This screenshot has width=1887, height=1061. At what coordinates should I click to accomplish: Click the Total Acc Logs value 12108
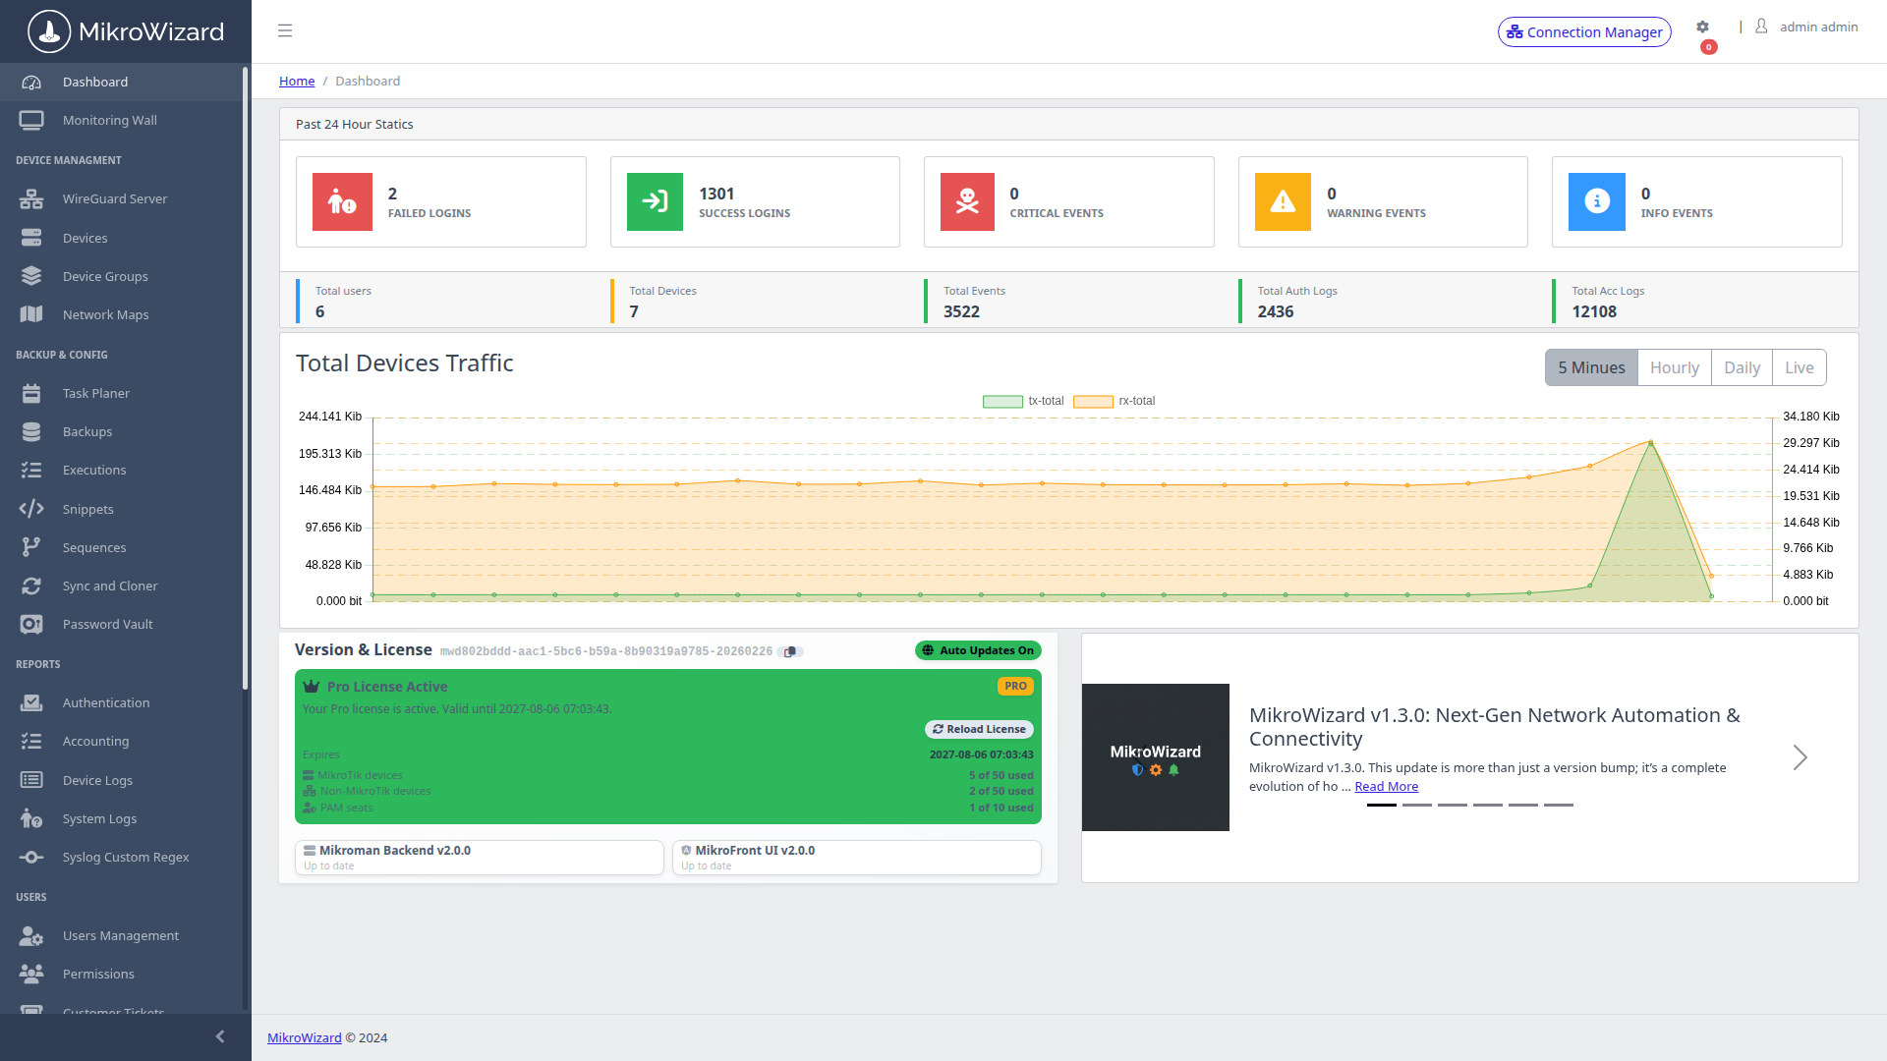click(1594, 311)
